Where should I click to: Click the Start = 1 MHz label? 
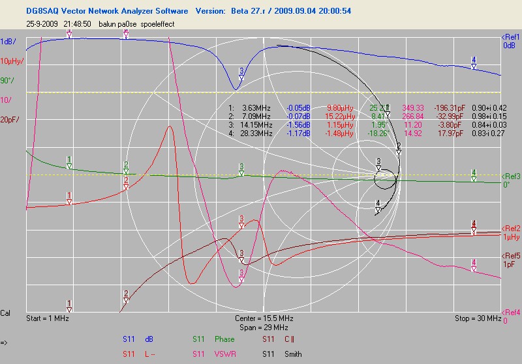(48, 318)
